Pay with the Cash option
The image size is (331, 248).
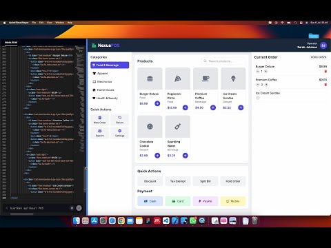point(150,201)
